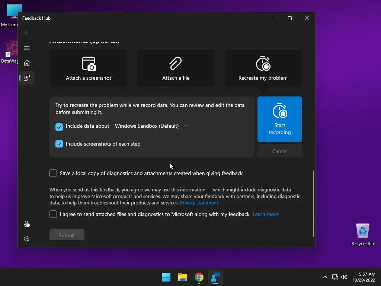Open the hamburger navigation menu
The width and height of the screenshot is (381, 286).
point(27,48)
